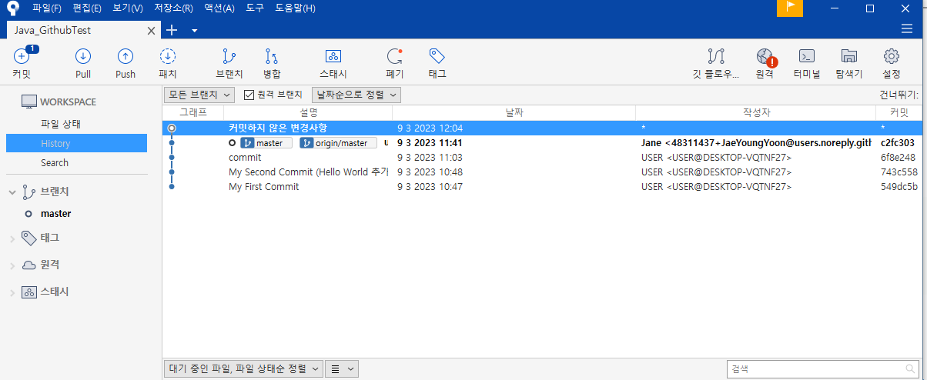Close the Java_GithubTest tab
Viewport: 927px width, 380px height.
pyautogui.click(x=152, y=31)
